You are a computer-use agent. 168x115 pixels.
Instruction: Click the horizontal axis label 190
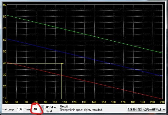click(x=143, y=102)
